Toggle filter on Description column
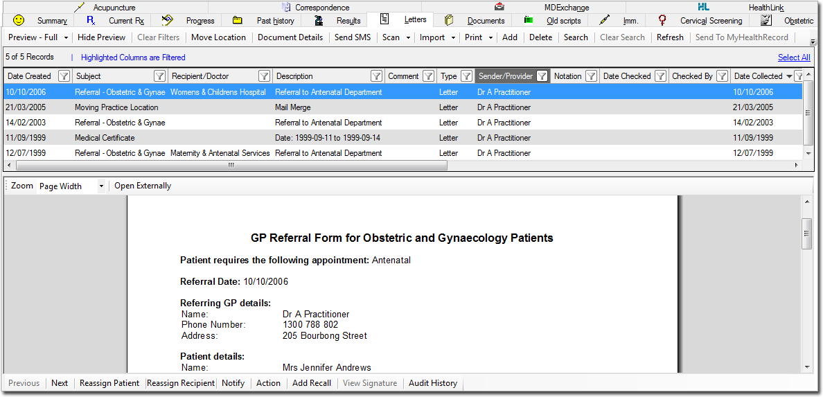 [x=376, y=76]
